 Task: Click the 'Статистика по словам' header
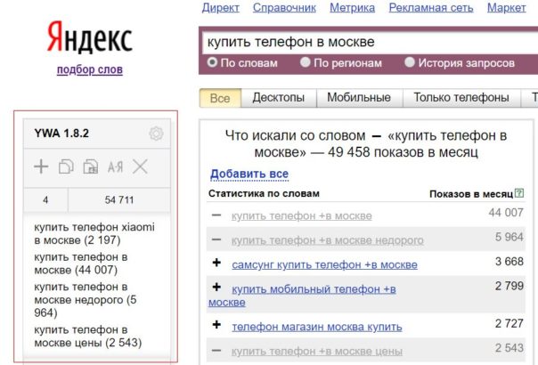click(x=264, y=193)
